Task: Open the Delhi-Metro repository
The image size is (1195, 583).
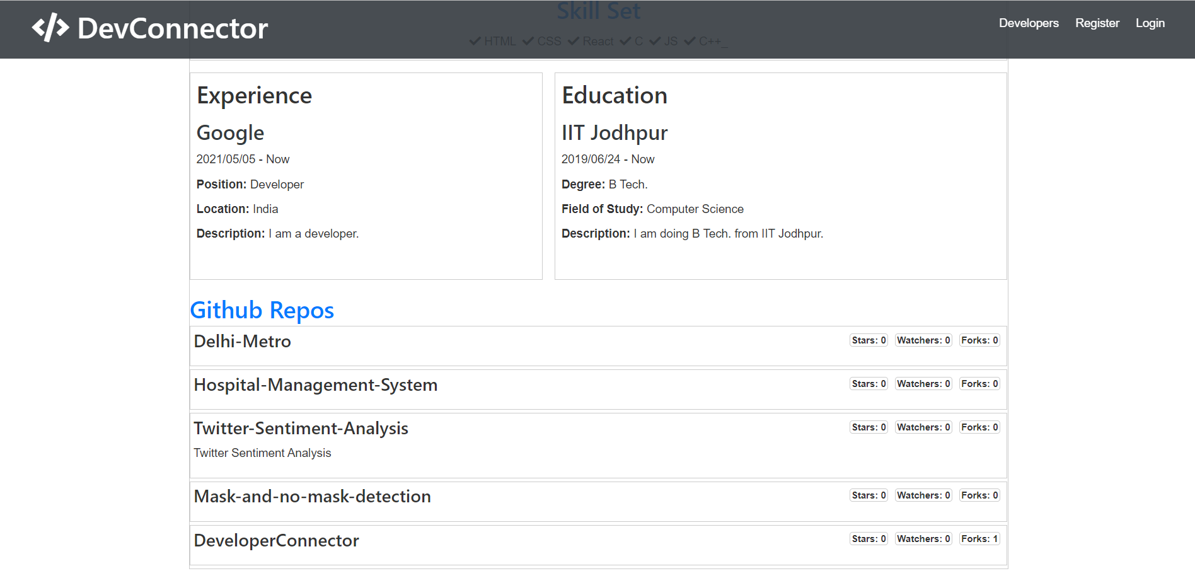Action: point(242,342)
